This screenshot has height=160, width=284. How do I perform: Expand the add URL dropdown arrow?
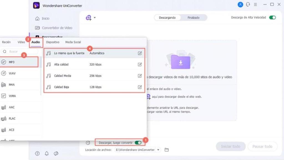(x=95, y=17)
